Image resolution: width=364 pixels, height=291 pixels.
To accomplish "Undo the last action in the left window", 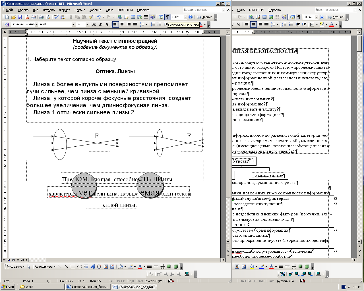I will tap(99, 17).
